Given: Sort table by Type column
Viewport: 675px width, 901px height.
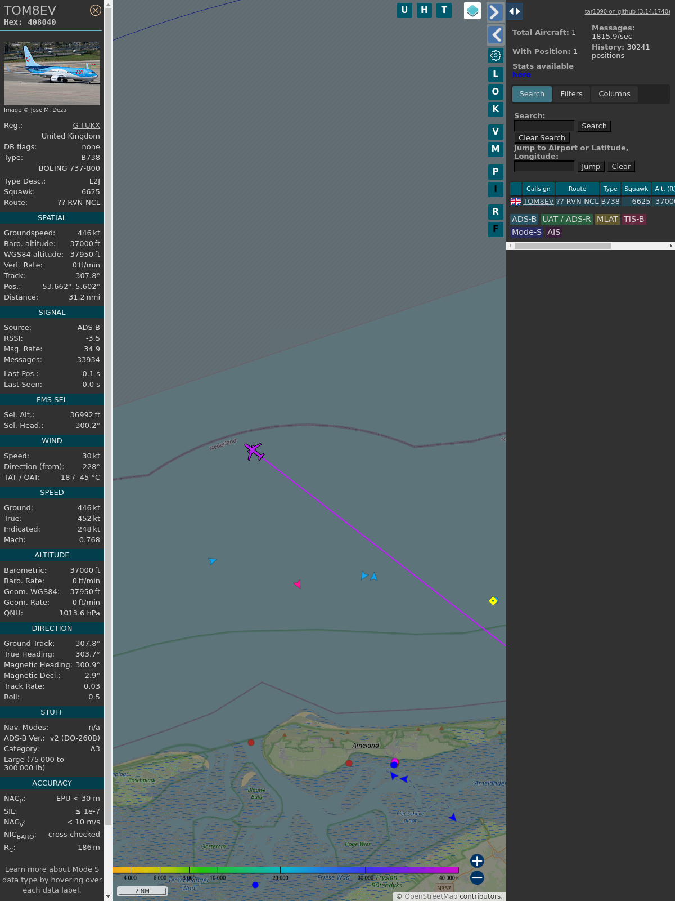Looking at the screenshot, I should (610, 189).
